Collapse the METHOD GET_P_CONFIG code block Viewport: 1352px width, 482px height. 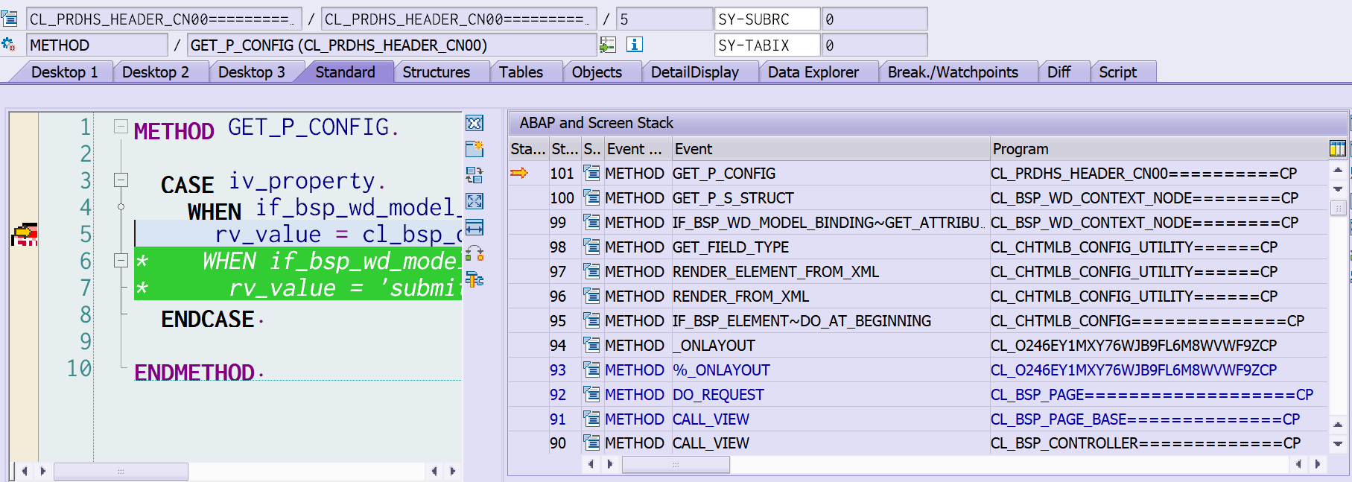[x=121, y=127]
